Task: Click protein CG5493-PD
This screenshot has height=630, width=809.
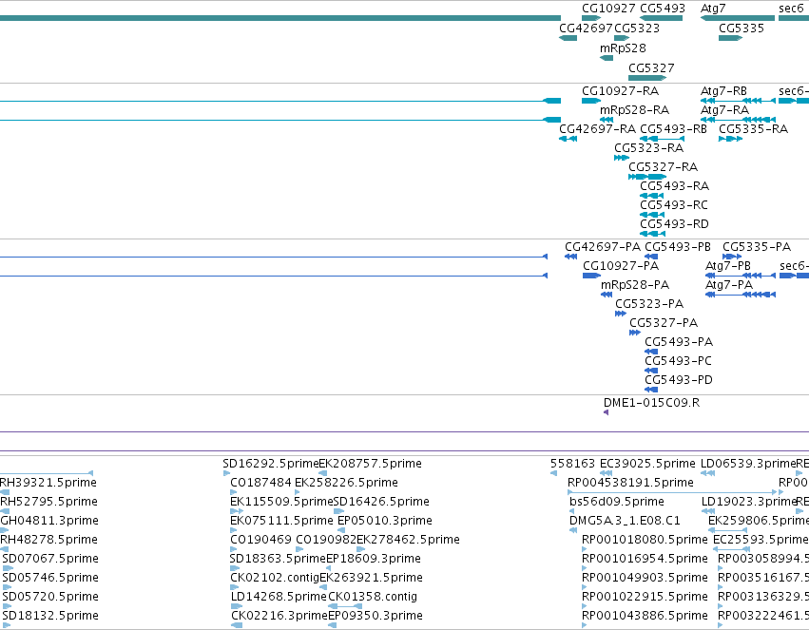Action: [x=651, y=391]
